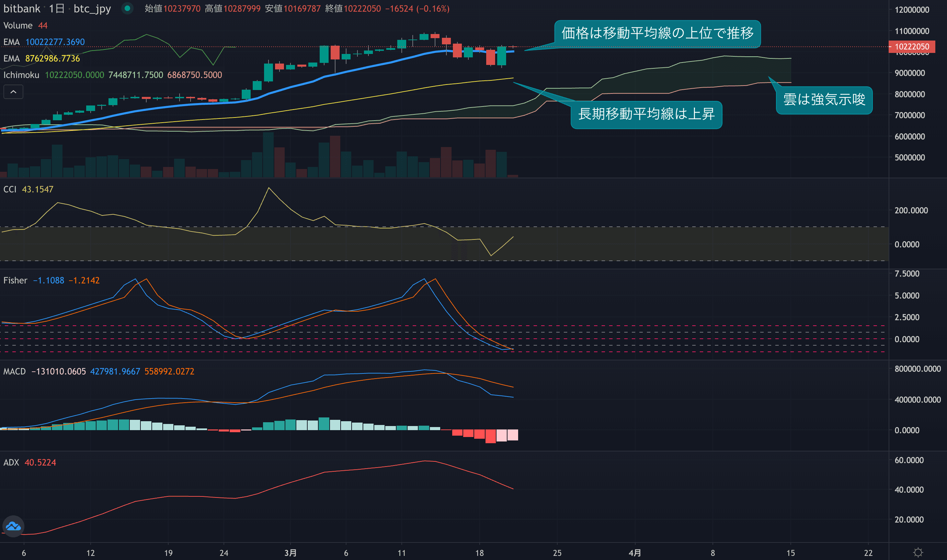Collapse the indicator legend with the chevron

point(13,92)
